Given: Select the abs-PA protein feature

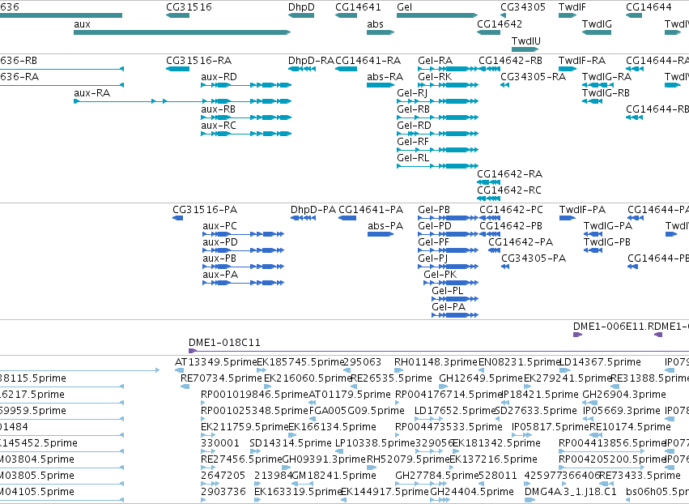Looking at the screenshot, I should pyautogui.click(x=381, y=234).
